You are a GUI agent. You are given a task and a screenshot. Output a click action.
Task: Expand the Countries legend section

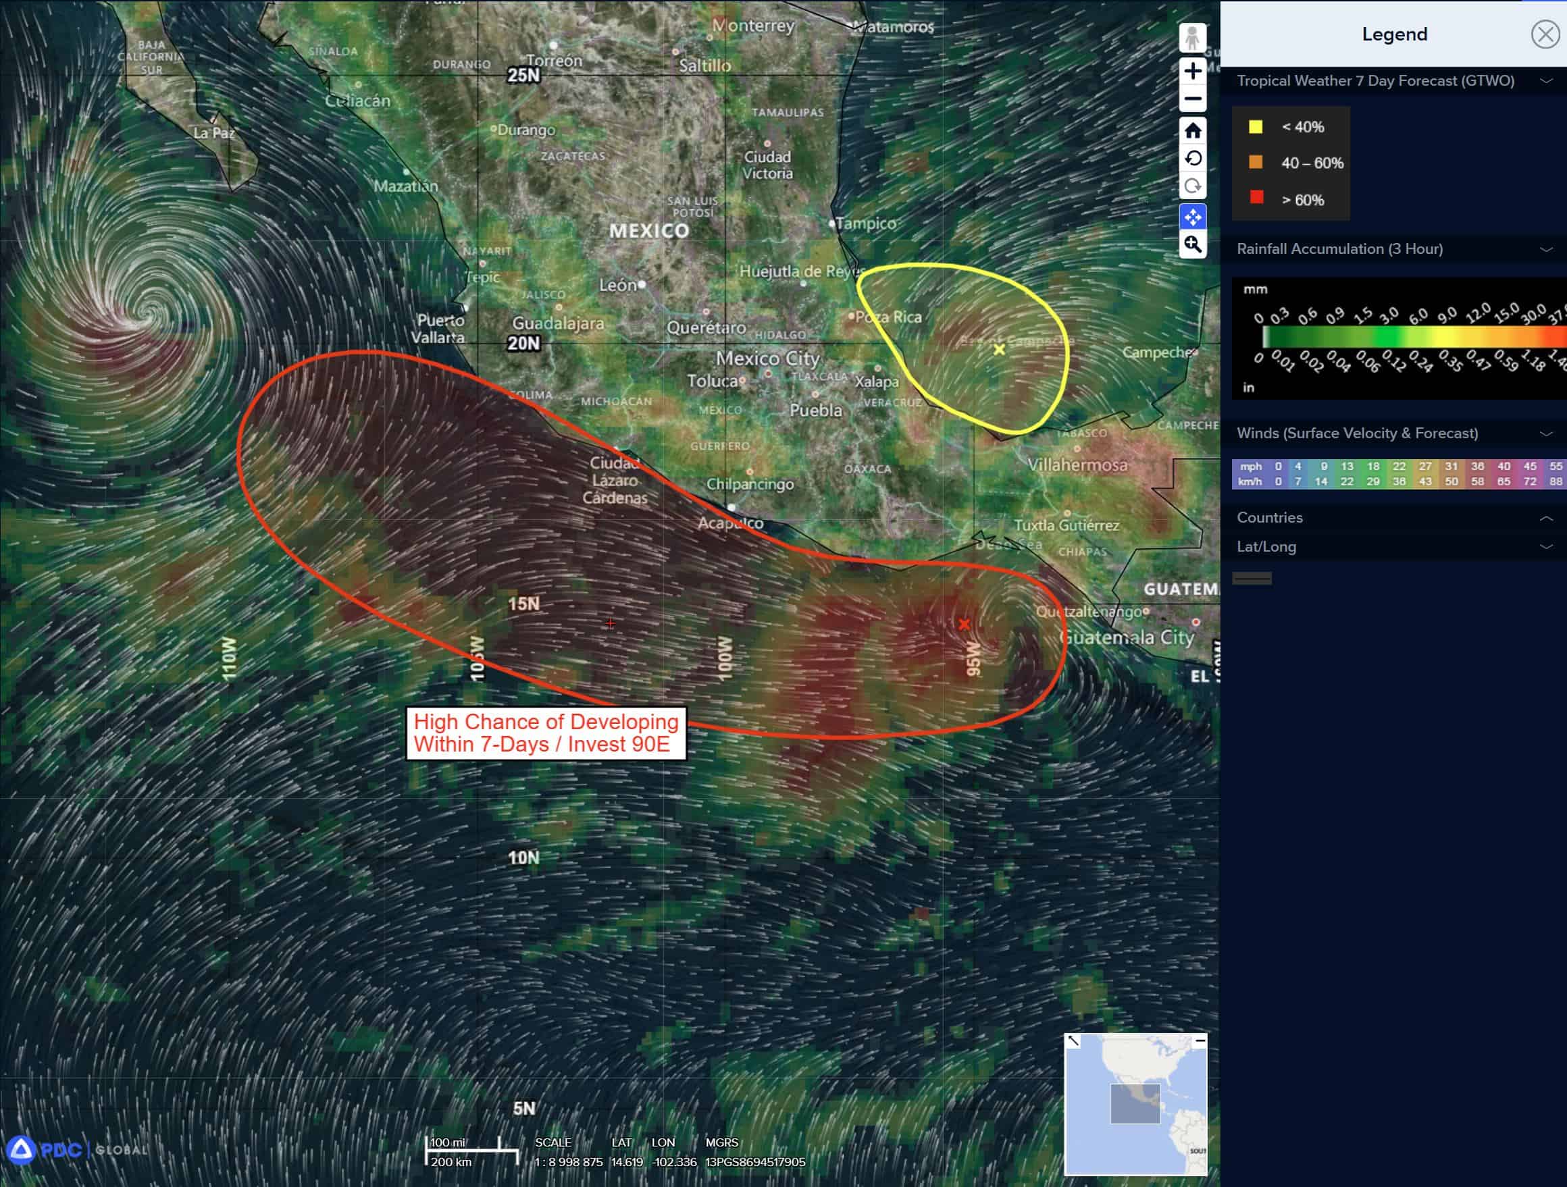1546,519
